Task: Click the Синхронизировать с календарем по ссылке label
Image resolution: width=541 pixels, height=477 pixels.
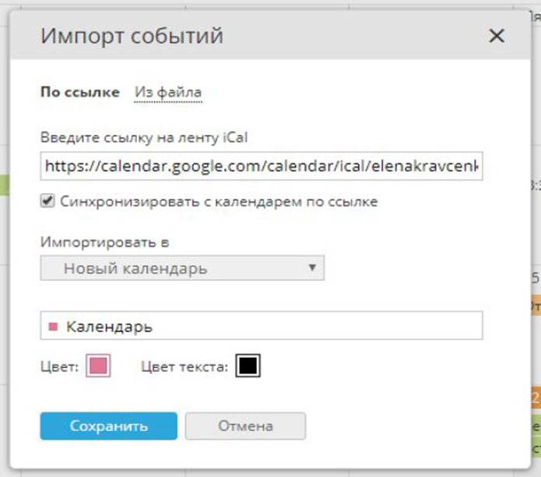Action: point(220,202)
